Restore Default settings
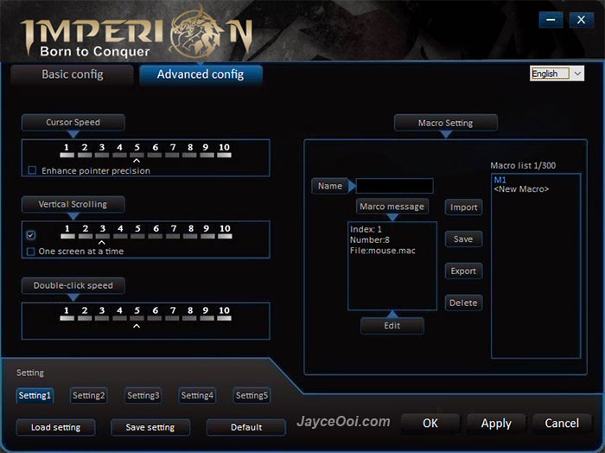The image size is (605, 453). pos(246,428)
